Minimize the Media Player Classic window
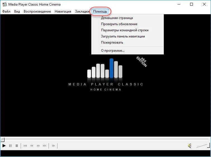This screenshot has width=211, height=157. [x=179, y=4]
